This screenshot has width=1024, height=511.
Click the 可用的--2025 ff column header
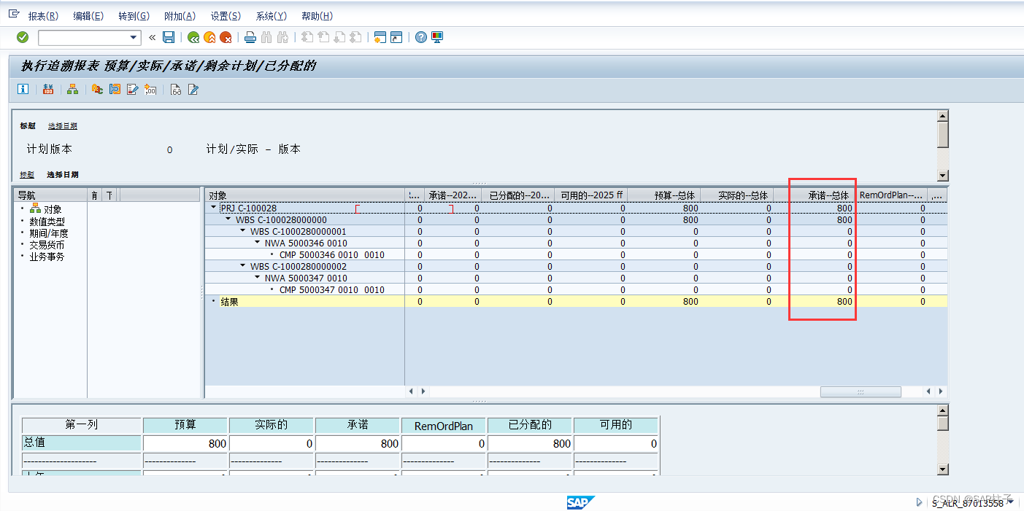pyautogui.click(x=591, y=195)
